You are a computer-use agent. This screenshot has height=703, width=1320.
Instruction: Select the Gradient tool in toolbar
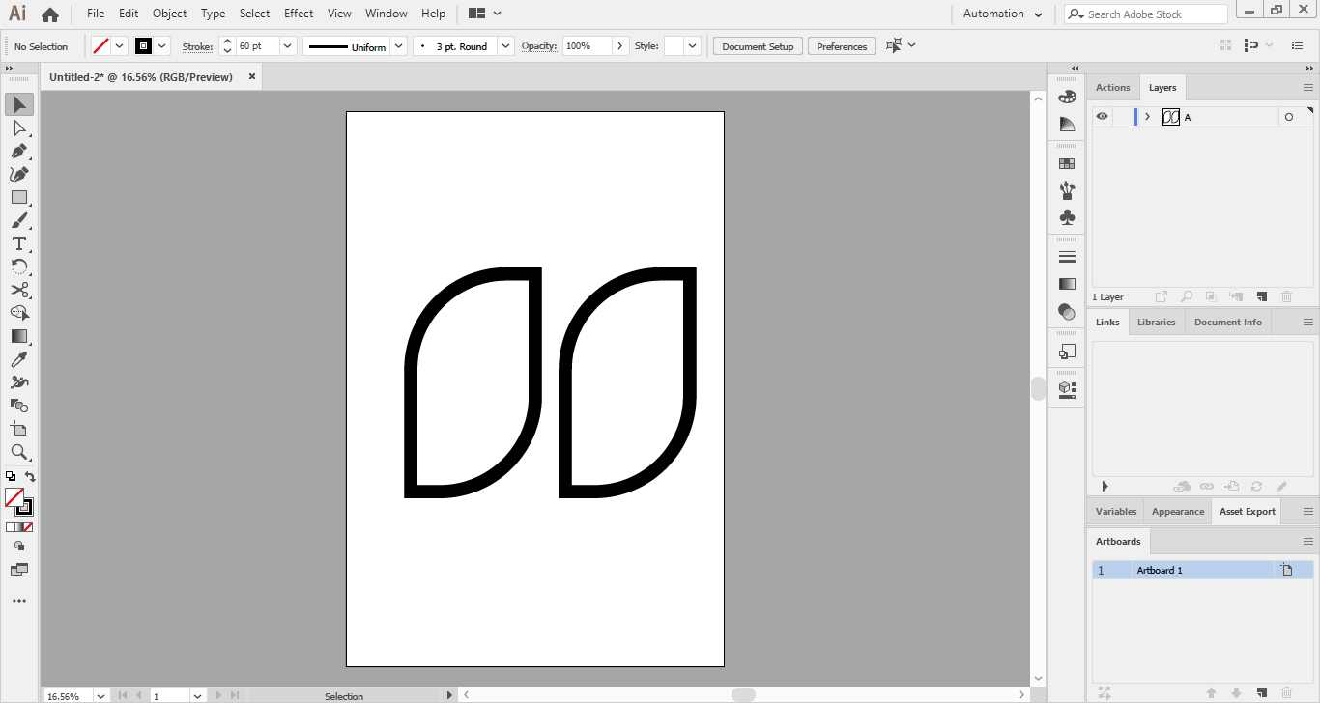19,336
